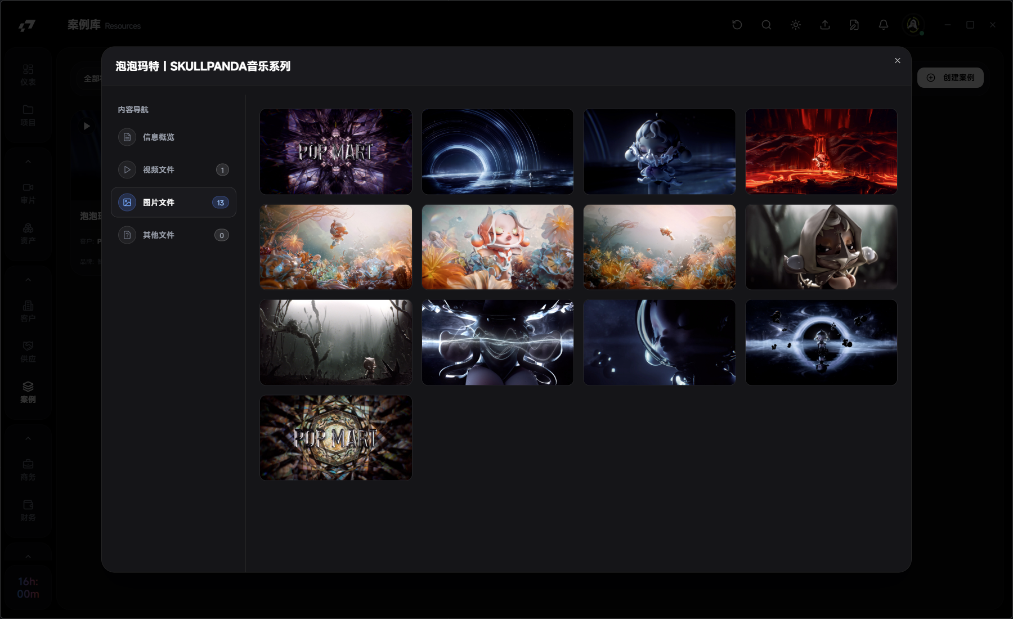The width and height of the screenshot is (1013, 619).
Task: Open the red lava scene thumbnail
Action: pos(821,151)
